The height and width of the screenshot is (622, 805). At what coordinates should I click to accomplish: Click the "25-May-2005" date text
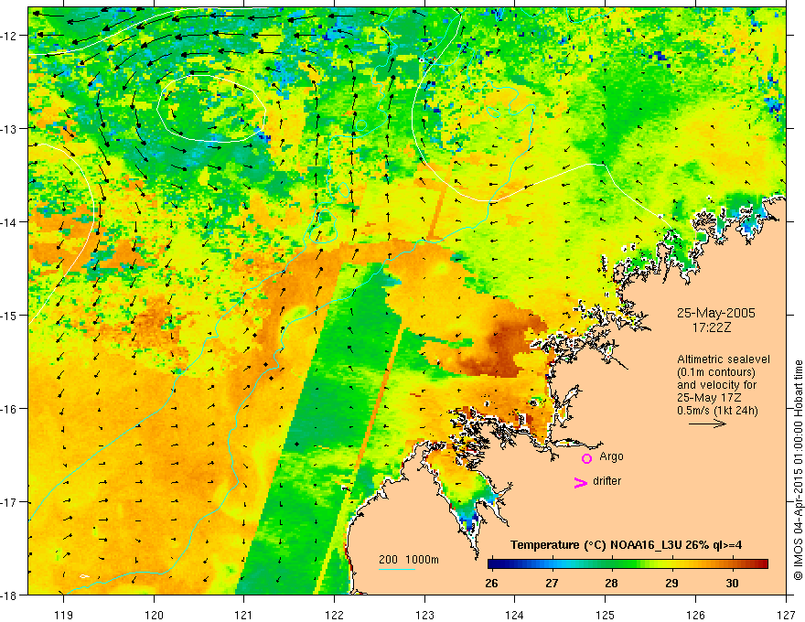click(715, 313)
